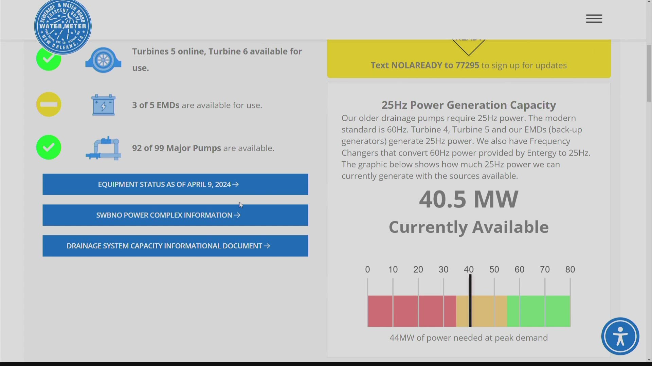Click the green checkmark beside Major Pumps
This screenshot has width=652, height=366.
[x=49, y=147]
